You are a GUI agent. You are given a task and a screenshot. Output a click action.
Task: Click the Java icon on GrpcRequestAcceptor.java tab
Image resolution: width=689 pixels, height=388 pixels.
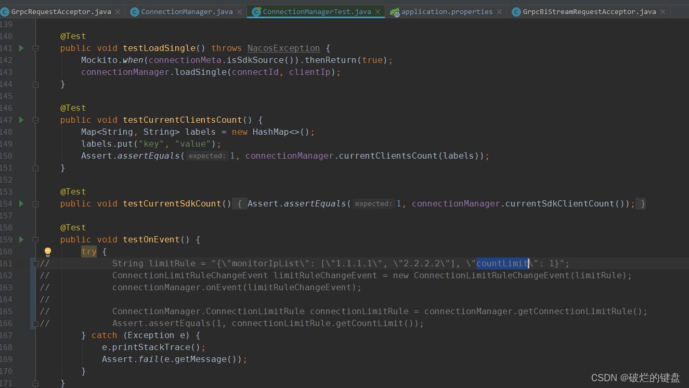pyautogui.click(x=5, y=11)
